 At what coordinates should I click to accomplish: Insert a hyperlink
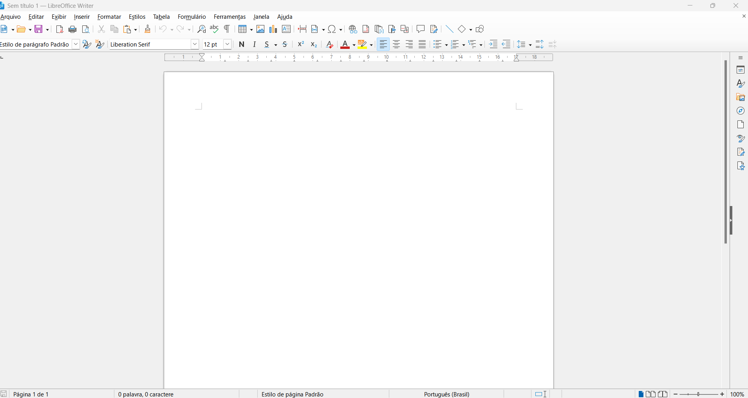(x=353, y=29)
